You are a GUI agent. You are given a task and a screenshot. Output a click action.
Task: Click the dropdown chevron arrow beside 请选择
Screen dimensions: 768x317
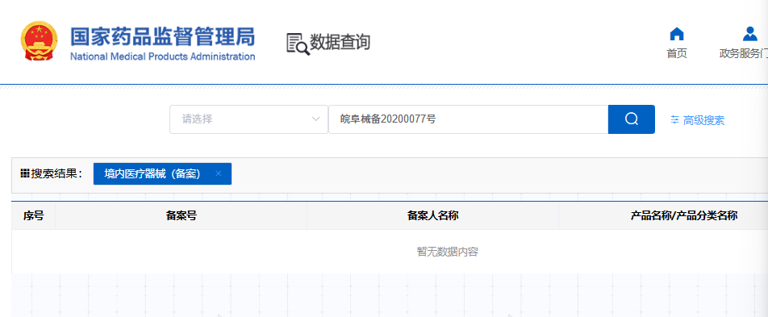(315, 119)
